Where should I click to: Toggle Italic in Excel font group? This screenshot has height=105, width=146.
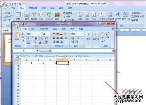click(x=32, y=38)
